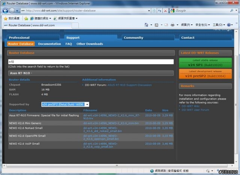The width and height of the screenshot is (240, 175).
Task: Open the DD-WRT User Forum link
Action: pyautogui.click(x=195, y=110)
